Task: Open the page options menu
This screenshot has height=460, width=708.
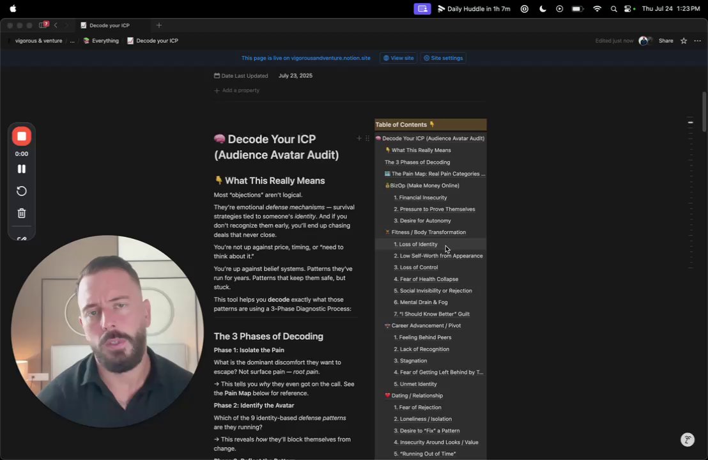Action: click(x=697, y=41)
